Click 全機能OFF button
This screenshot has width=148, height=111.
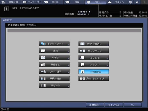click(x=95, y=105)
